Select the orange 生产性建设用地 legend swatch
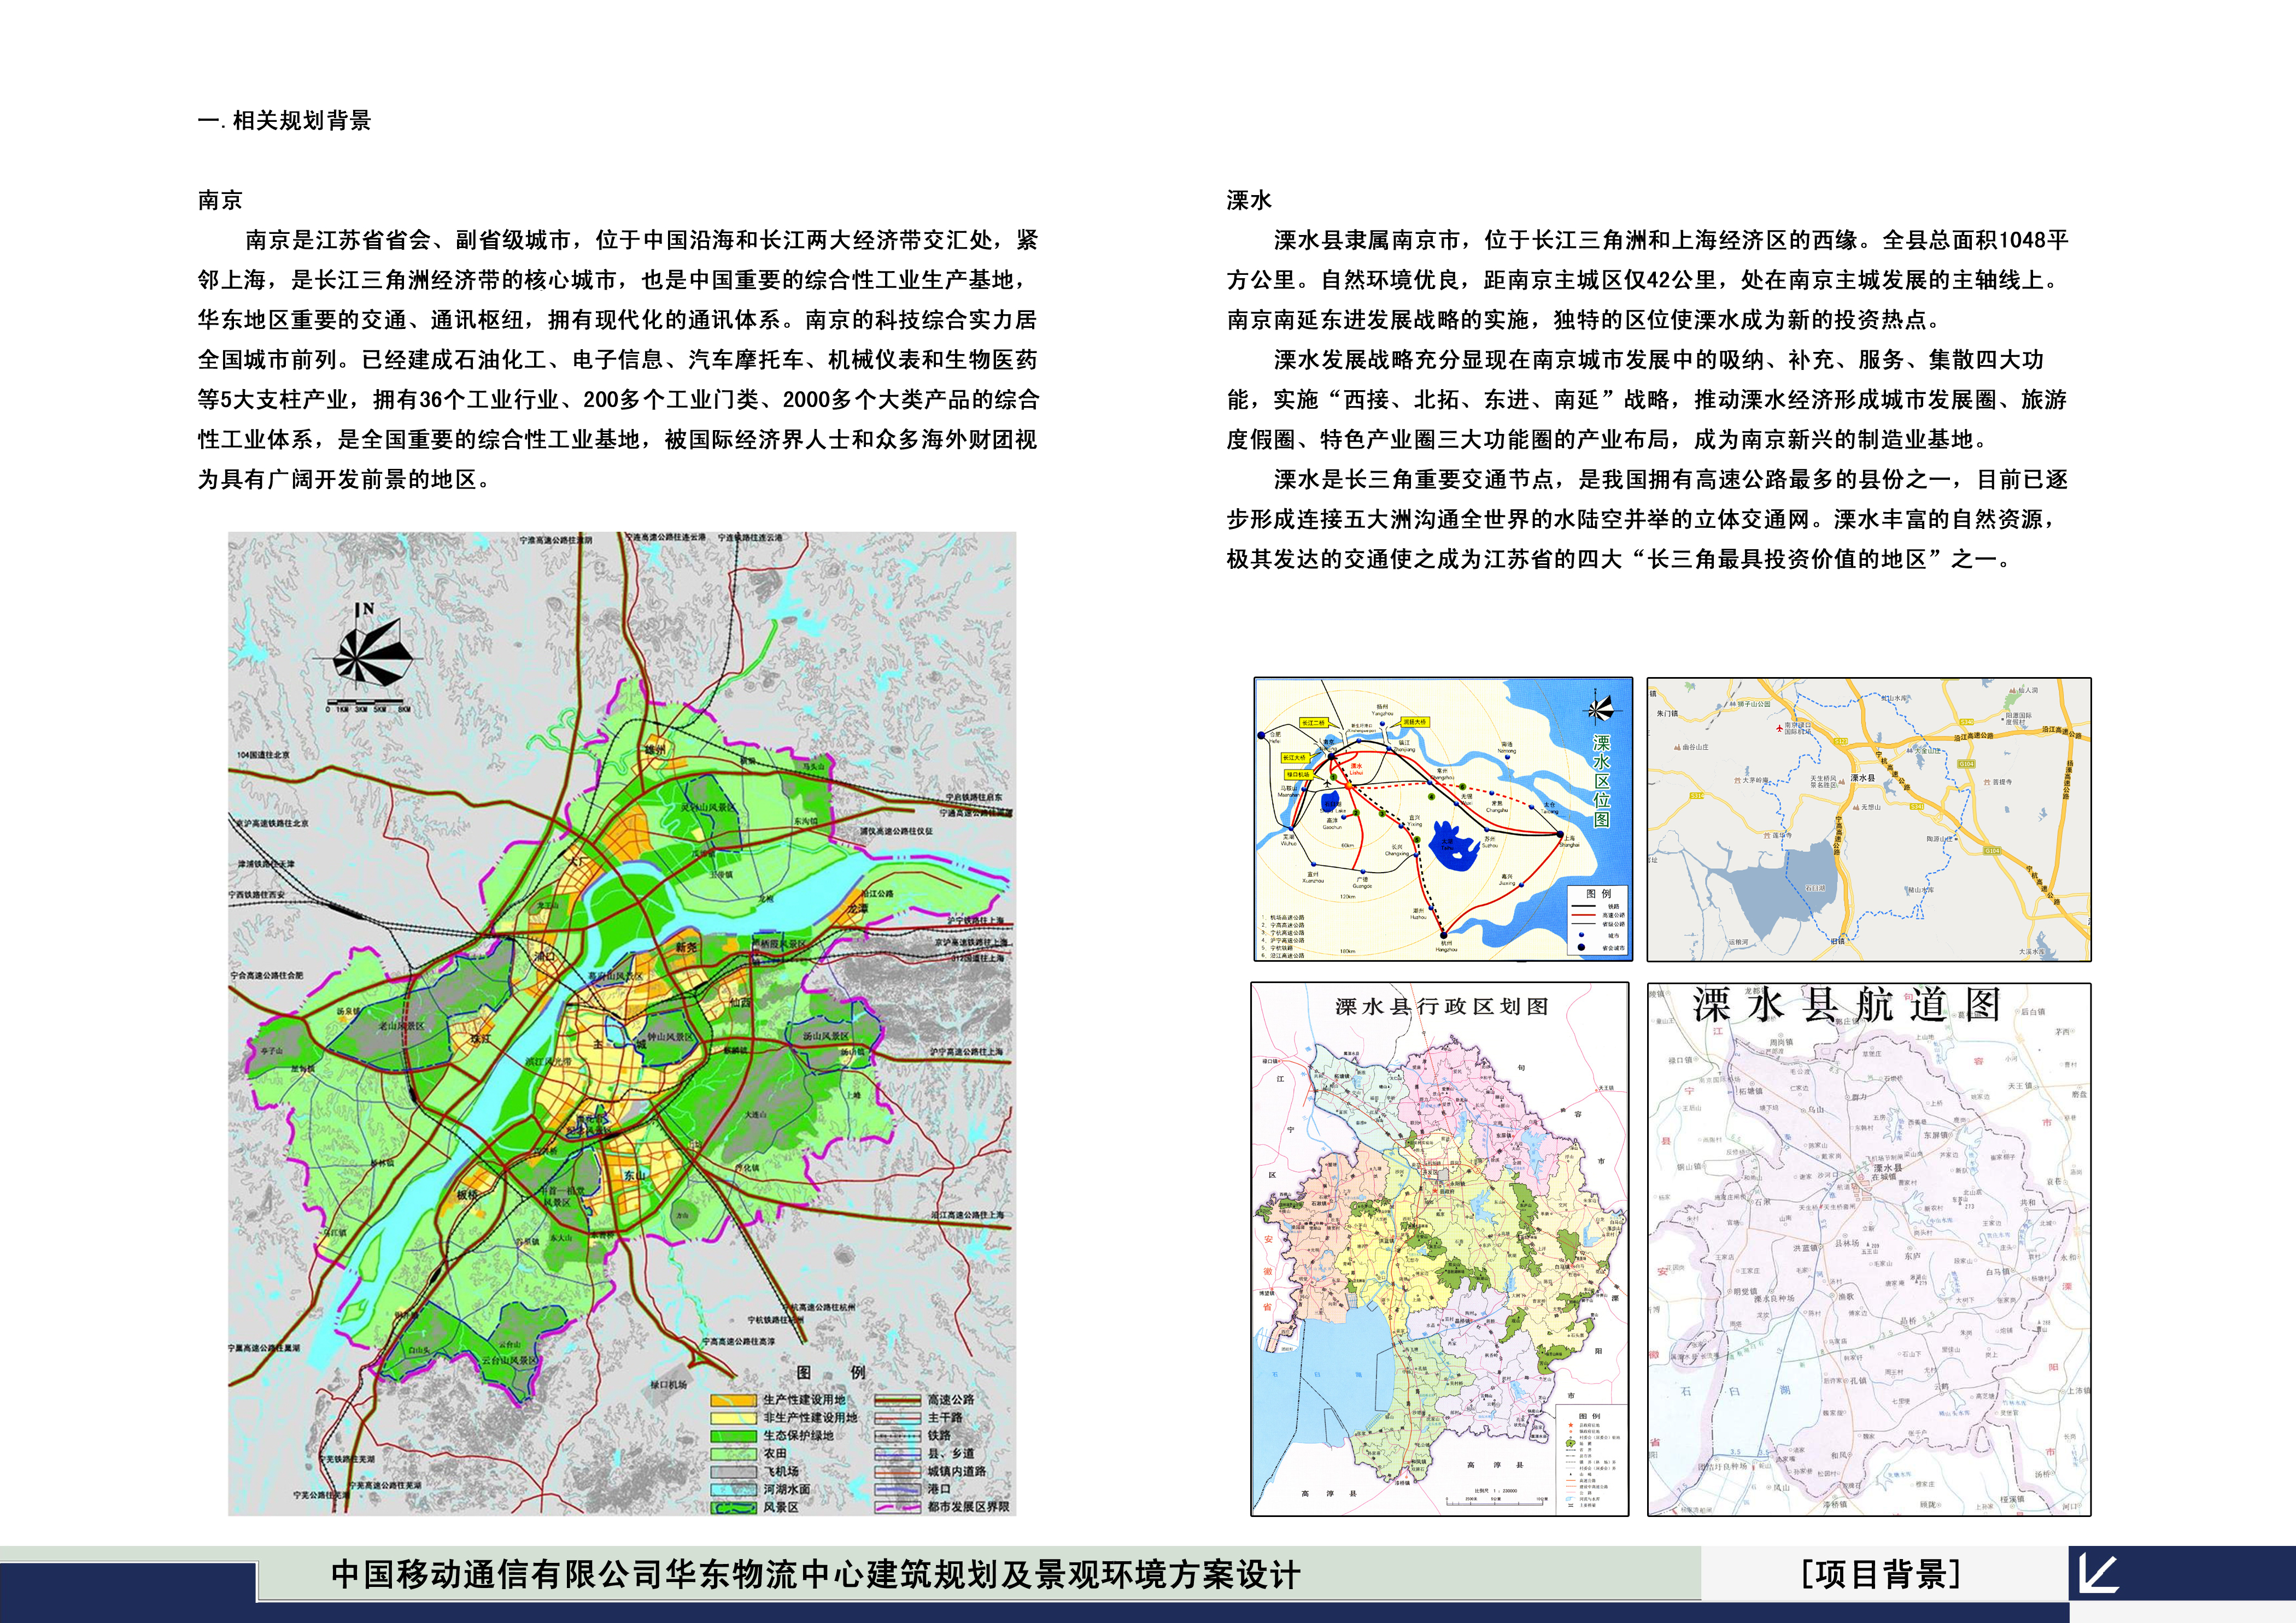 click(734, 1400)
